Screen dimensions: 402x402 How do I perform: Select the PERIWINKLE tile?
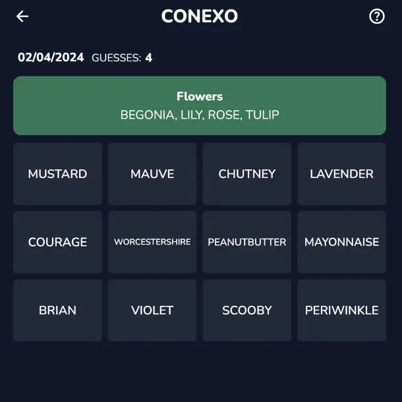point(341,310)
